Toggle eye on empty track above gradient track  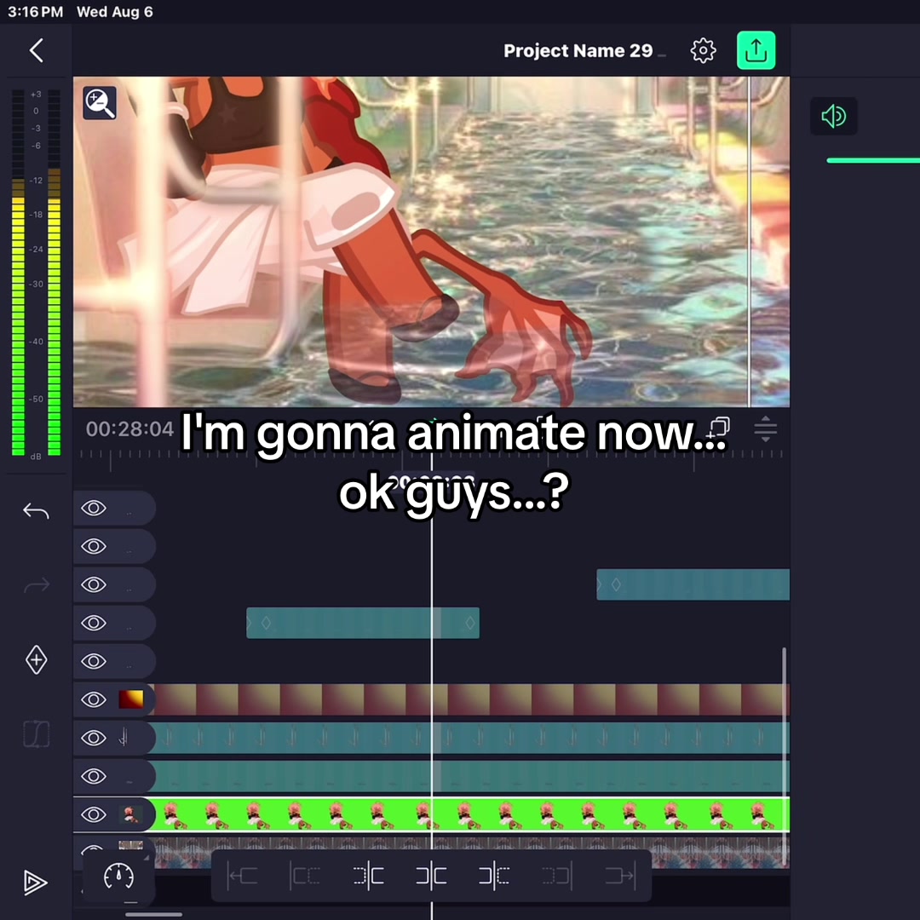click(94, 661)
